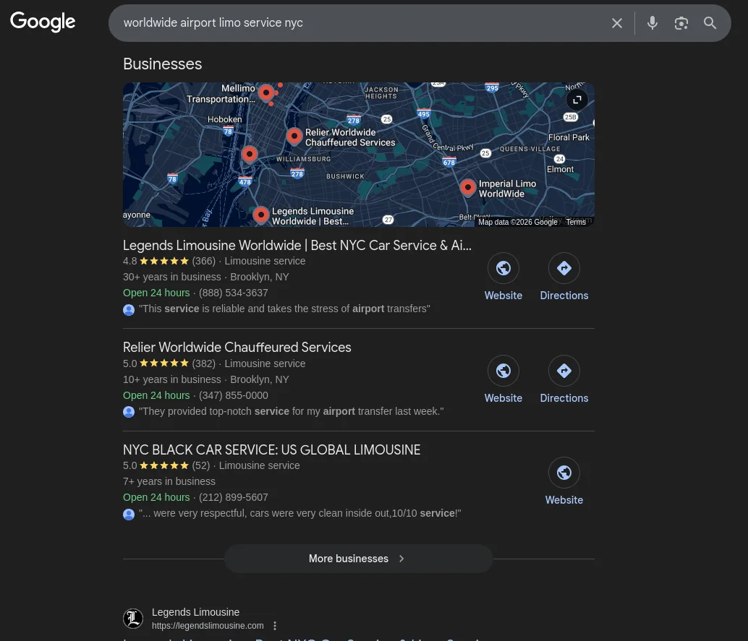Click Relier Worldwide Chauffeured Services map label
The width and height of the screenshot is (748, 641).
[x=350, y=137]
